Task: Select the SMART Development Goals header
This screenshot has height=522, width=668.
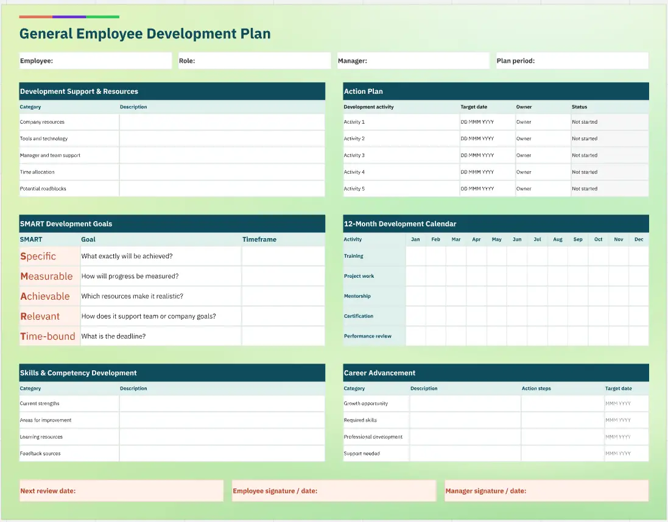Action: coord(172,224)
